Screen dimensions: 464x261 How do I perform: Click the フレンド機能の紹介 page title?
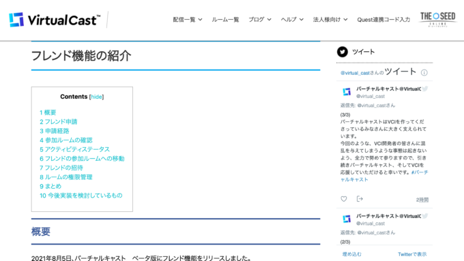pos(81,56)
